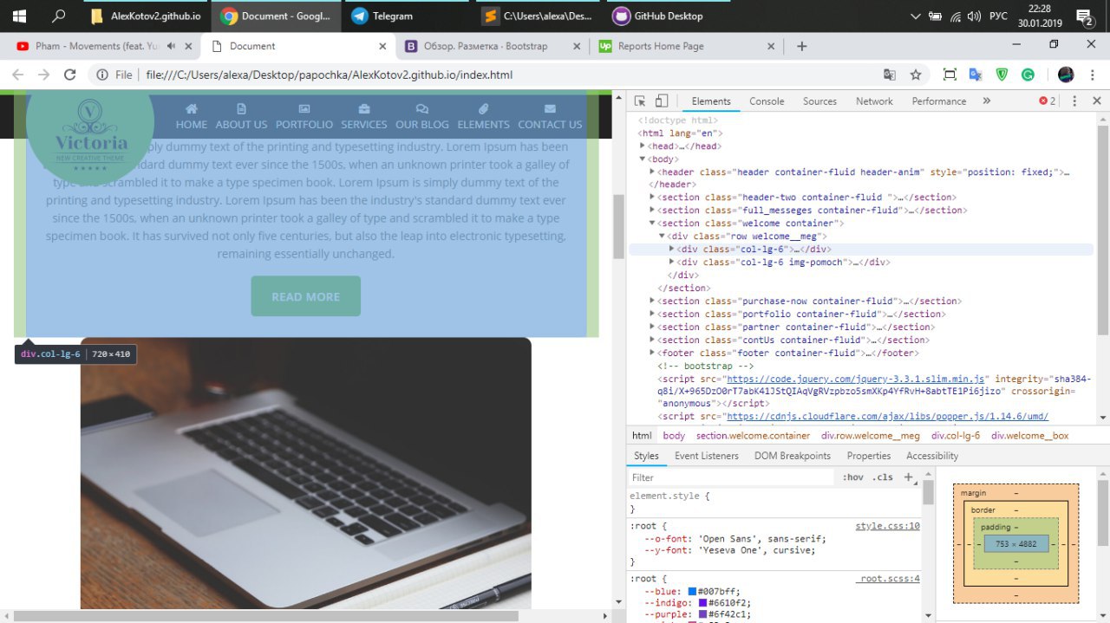This screenshot has width=1110, height=623.
Task: Switch to the Performance tab
Action: [x=939, y=101]
